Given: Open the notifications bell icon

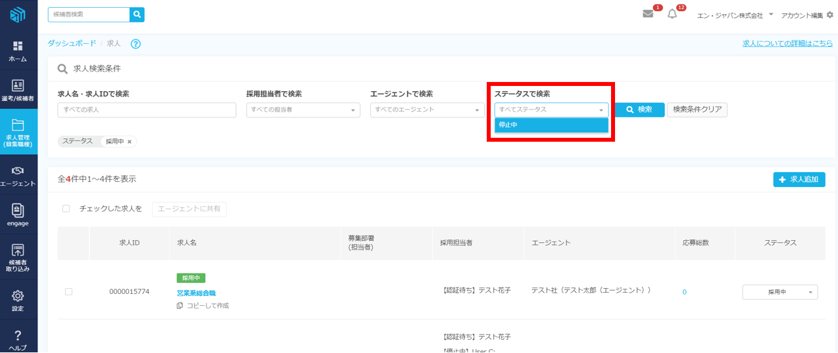Looking at the screenshot, I should (x=672, y=14).
